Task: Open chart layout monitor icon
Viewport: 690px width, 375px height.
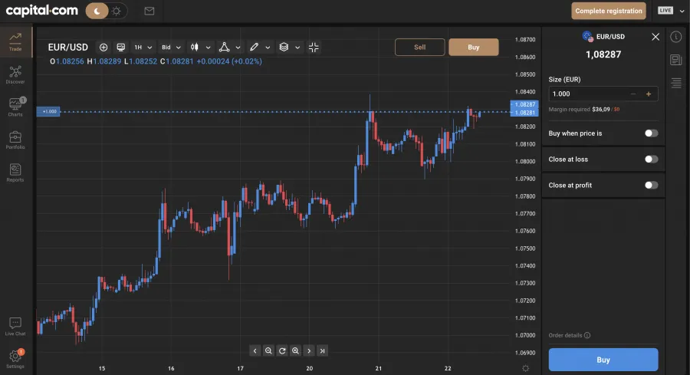Action: [x=120, y=47]
